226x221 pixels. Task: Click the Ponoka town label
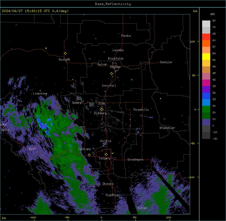pyautogui.click(x=126, y=36)
